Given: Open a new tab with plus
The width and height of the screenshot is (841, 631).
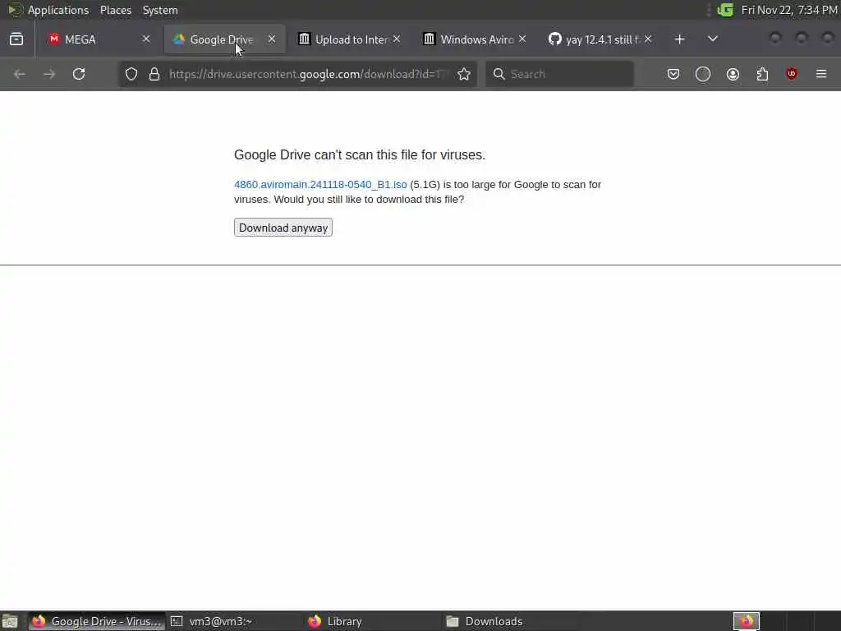Looking at the screenshot, I should [x=679, y=39].
